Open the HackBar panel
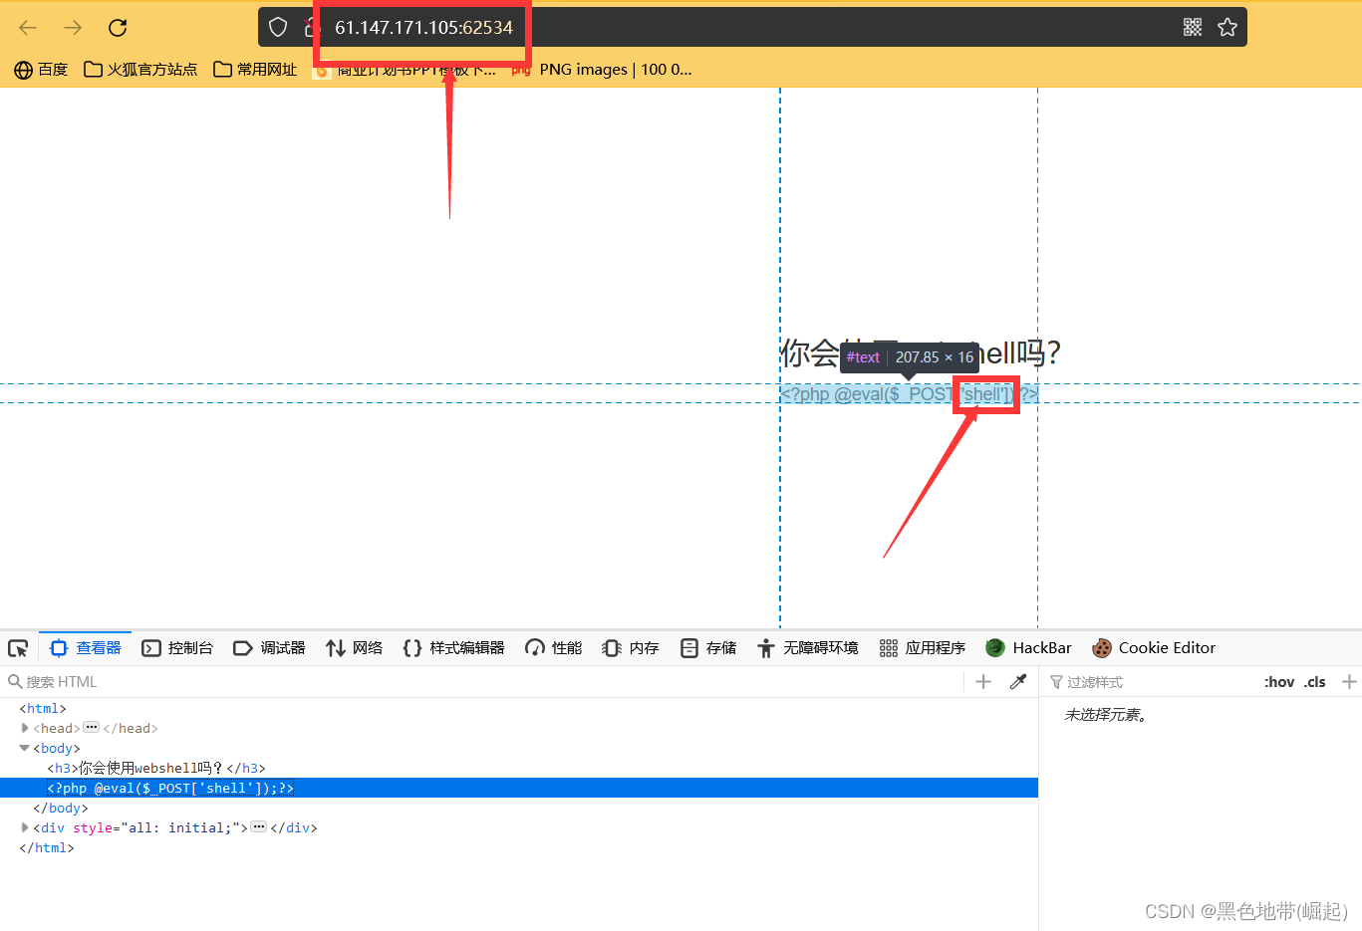This screenshot has width=1362, height=931. [x=1027, y=647]
